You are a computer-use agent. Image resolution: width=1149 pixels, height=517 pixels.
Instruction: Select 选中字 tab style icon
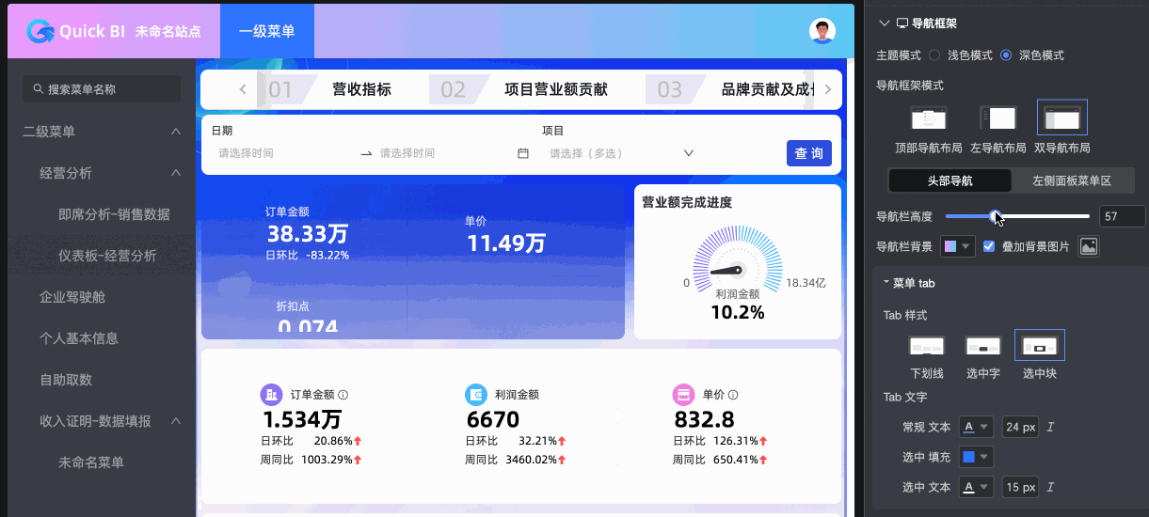982,346
